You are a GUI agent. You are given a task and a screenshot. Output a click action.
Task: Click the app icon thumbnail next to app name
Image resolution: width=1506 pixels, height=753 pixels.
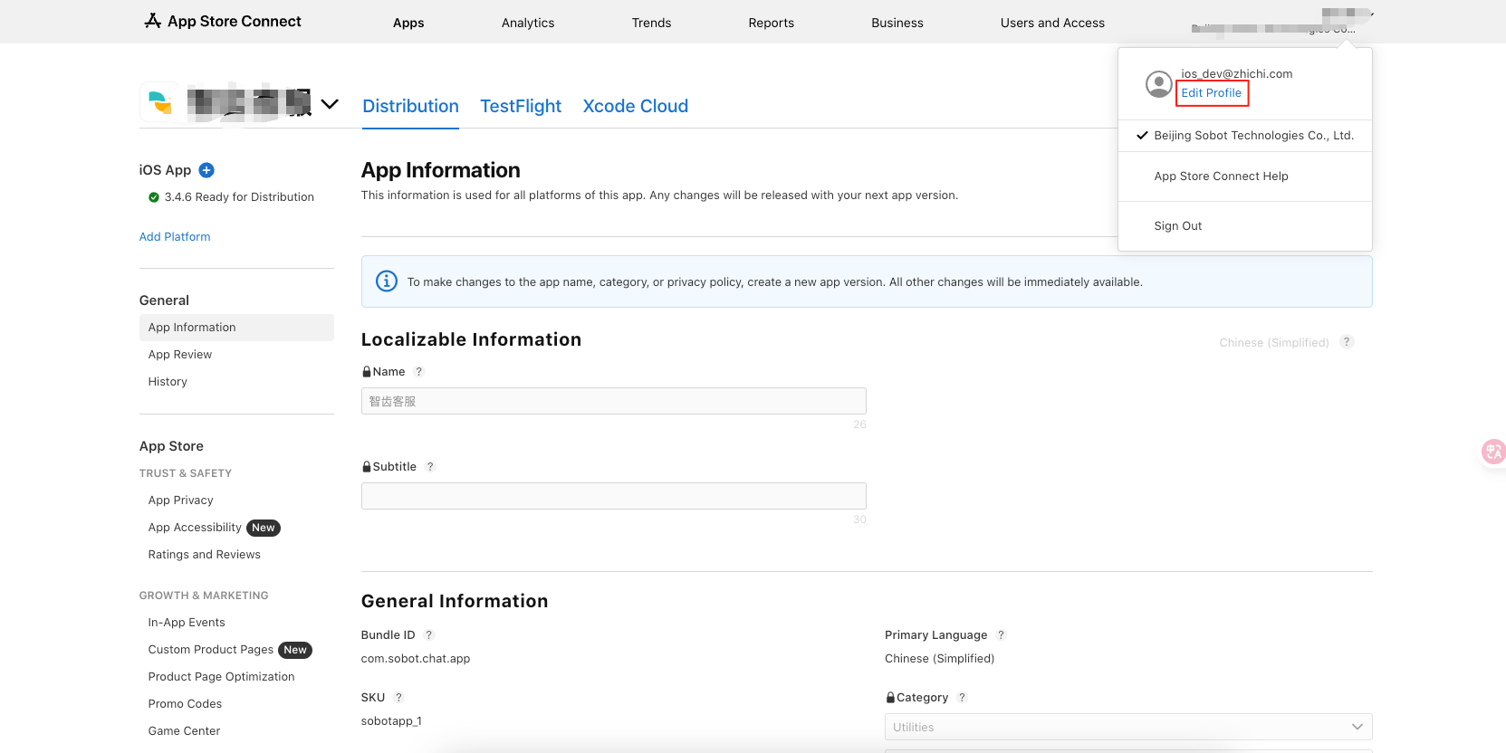tap(160, 103)
